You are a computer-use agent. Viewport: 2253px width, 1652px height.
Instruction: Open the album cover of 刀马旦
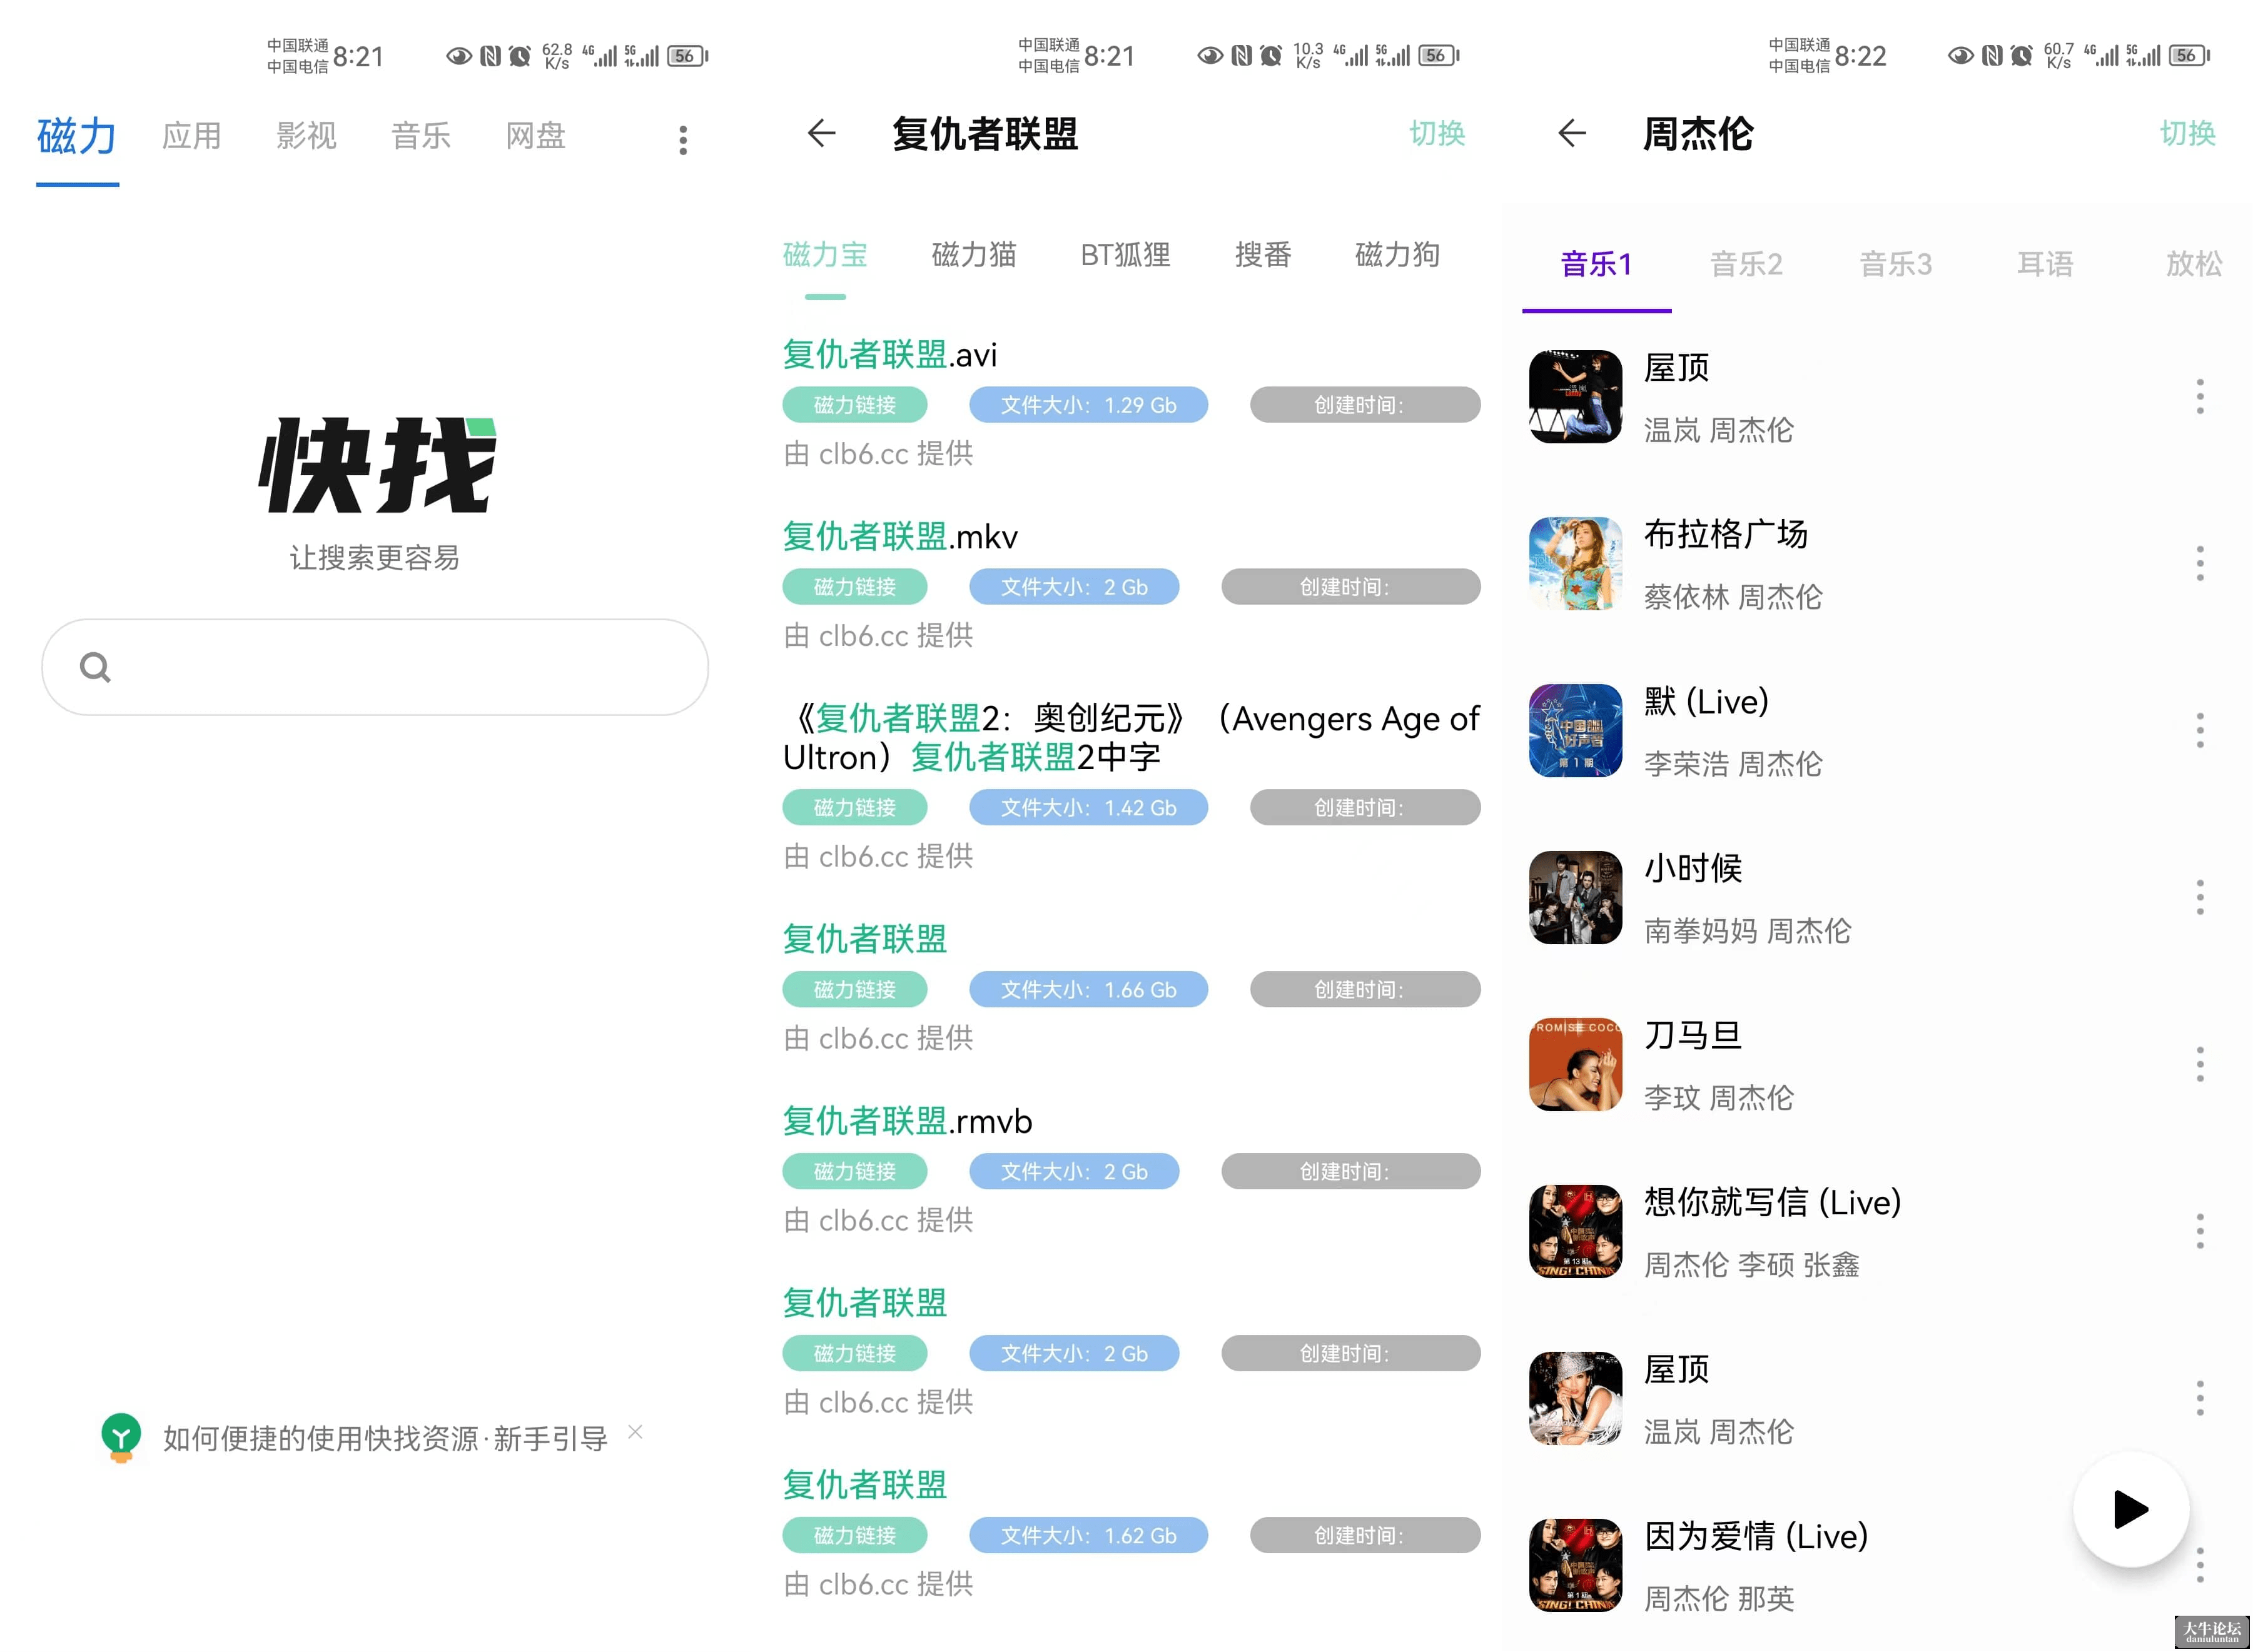pyautogui.click(x=1576, y=1065)
